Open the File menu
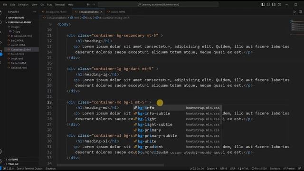Viewport: 304px width, 171px height. click(5, 4)
